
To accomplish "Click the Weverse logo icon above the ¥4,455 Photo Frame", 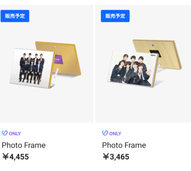I will [5, 133].
